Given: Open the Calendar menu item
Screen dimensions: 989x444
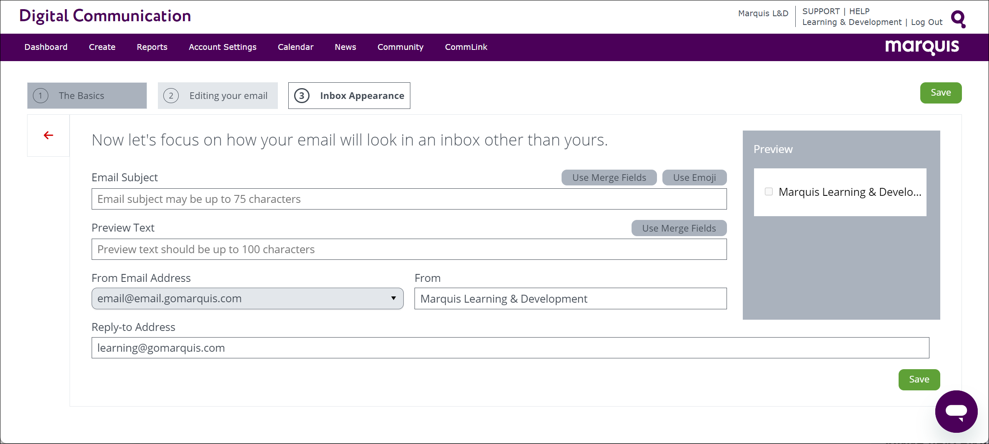Looking at the screenshot, I should click(295, 47).
